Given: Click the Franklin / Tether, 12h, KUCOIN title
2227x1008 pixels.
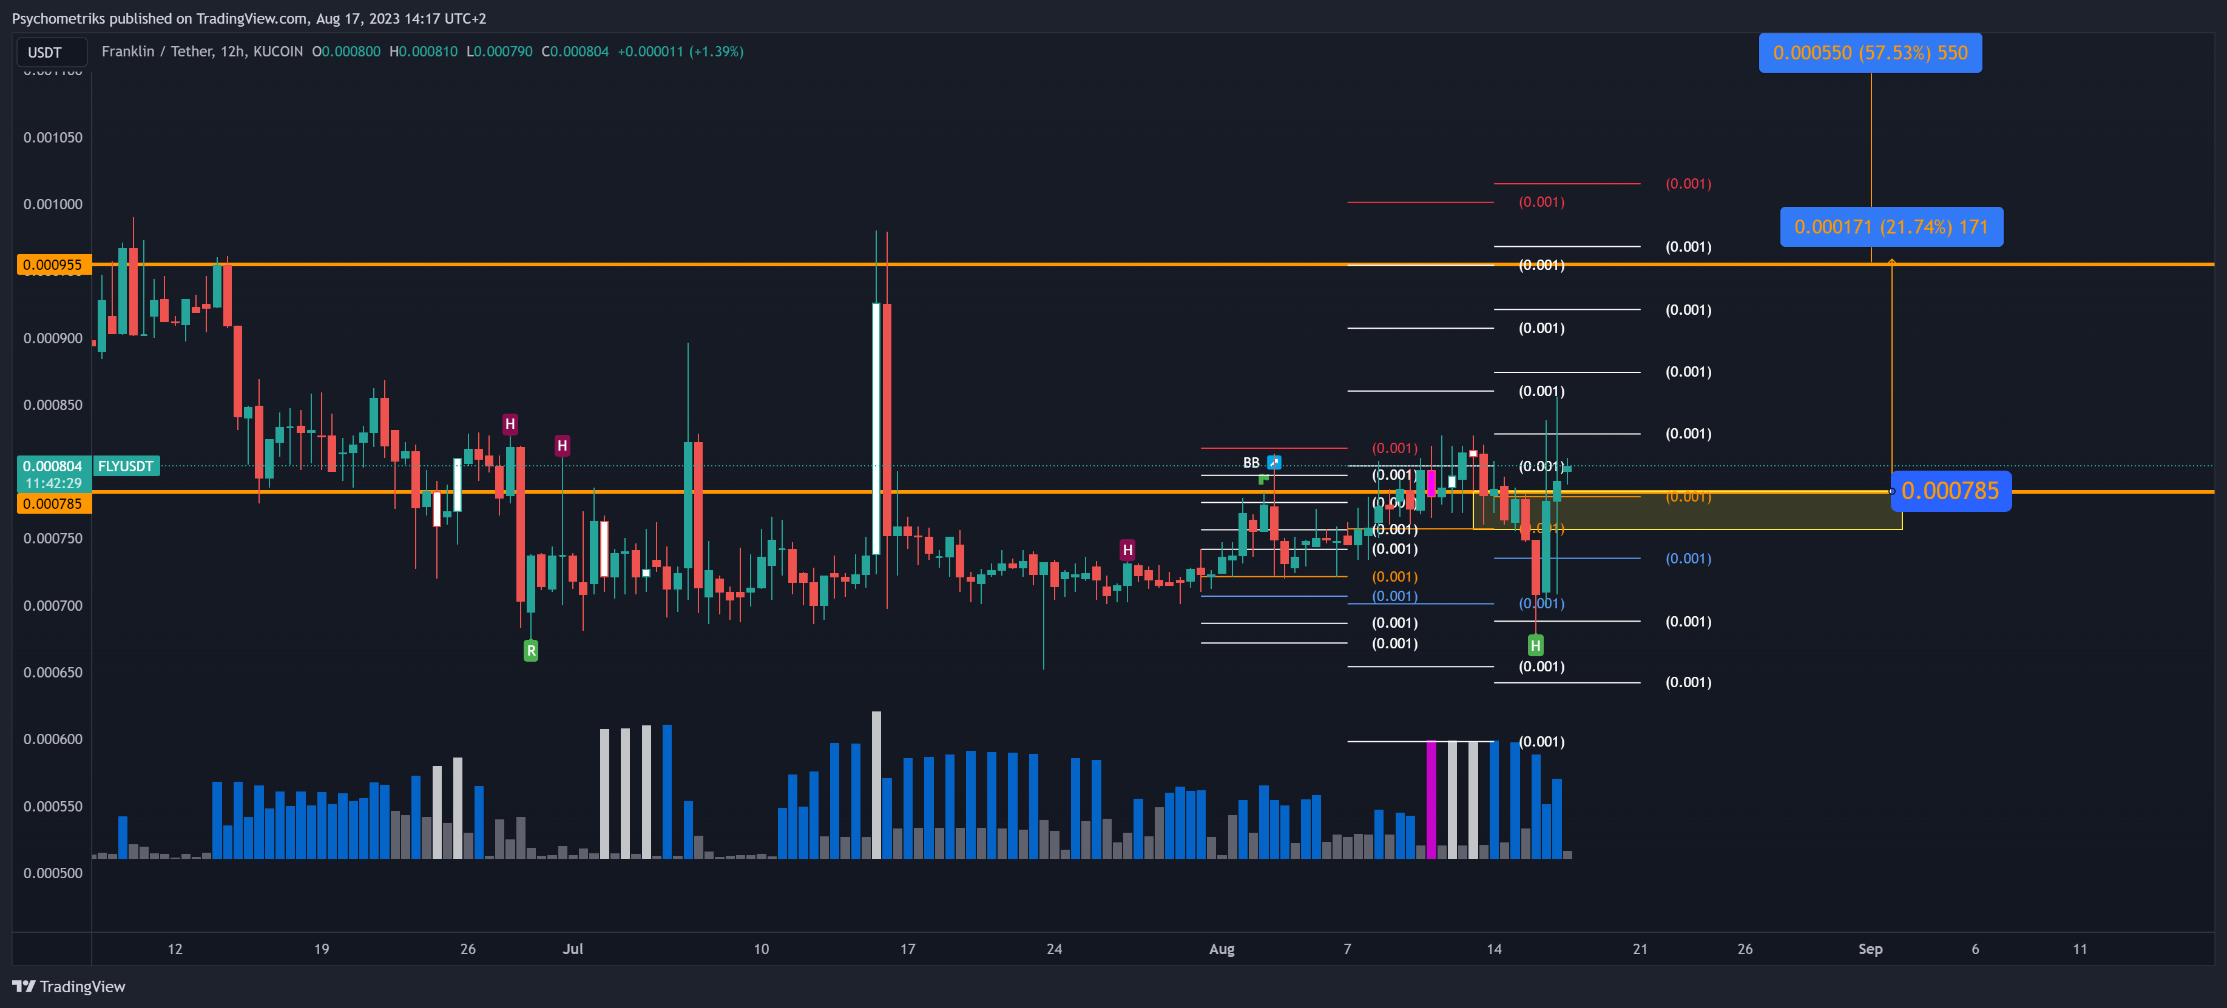Looking at the screenshot, I should point(202,52).
